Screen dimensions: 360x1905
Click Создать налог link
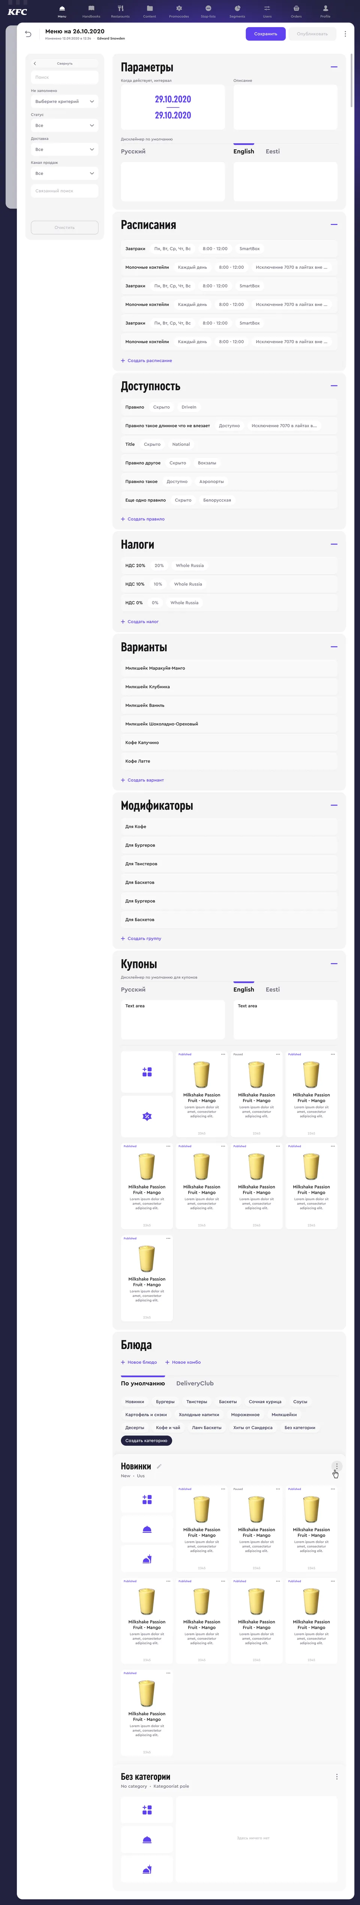point(139,622)
